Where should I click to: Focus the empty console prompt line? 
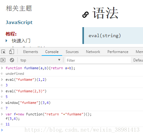click(x=71, y=130)
